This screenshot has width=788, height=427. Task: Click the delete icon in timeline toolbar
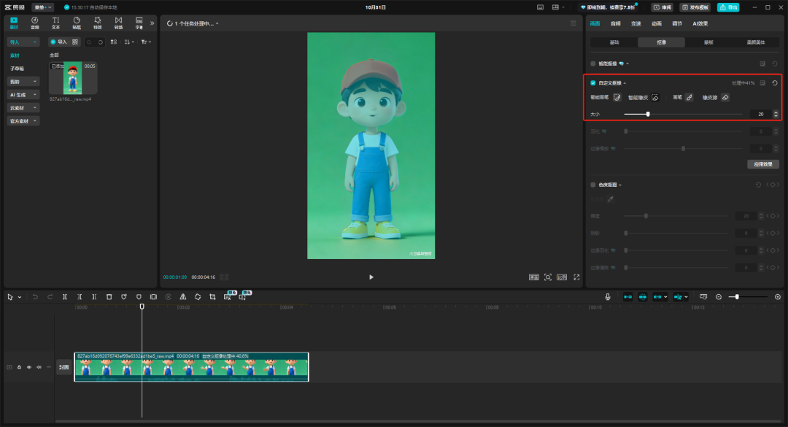click(109, 297)
